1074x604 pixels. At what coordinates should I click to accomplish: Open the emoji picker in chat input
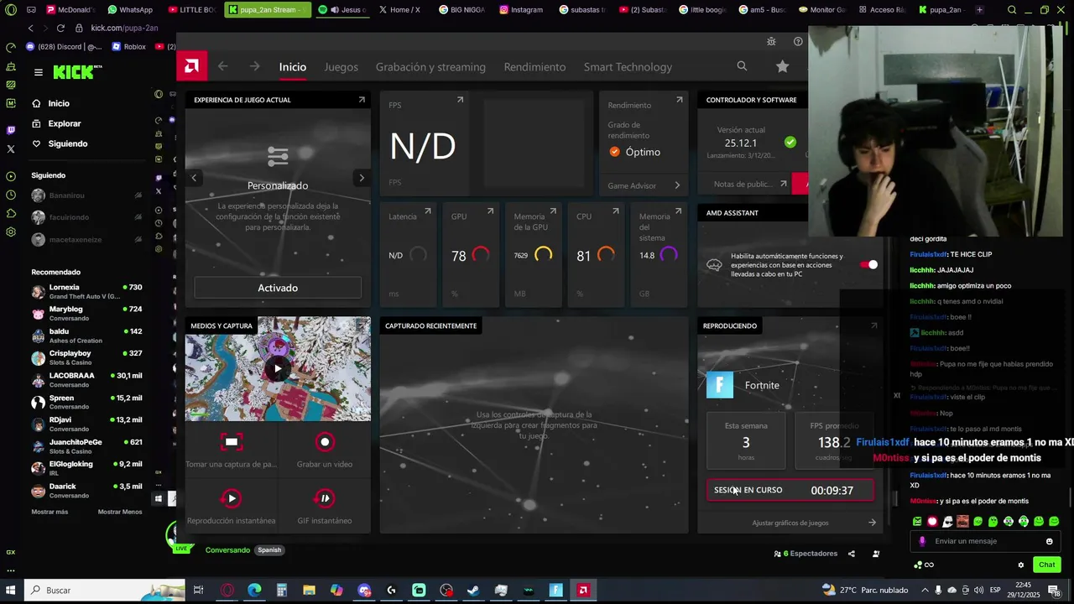coord(1049,541)
